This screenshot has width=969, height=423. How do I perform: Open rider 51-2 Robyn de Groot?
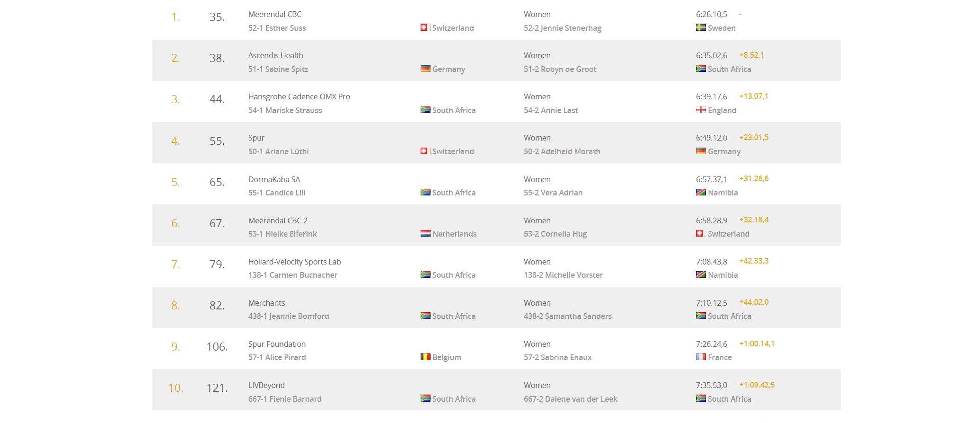click(560, 69)
